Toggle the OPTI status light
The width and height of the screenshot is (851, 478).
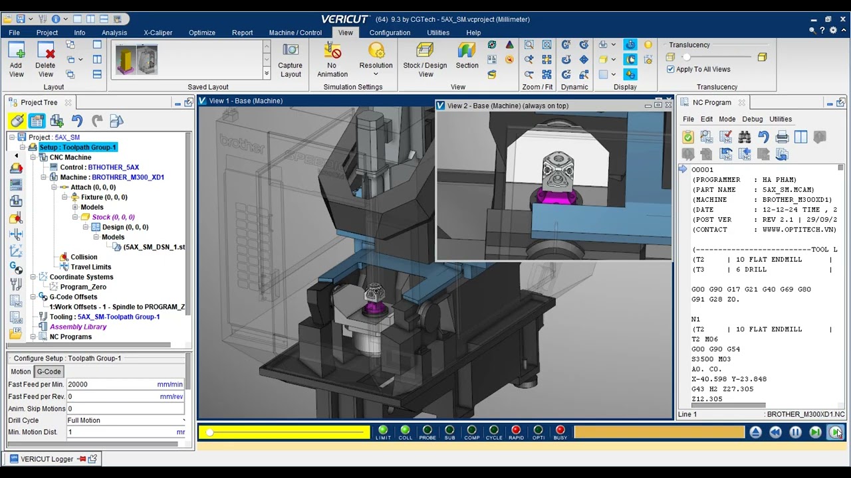[539, 430]
